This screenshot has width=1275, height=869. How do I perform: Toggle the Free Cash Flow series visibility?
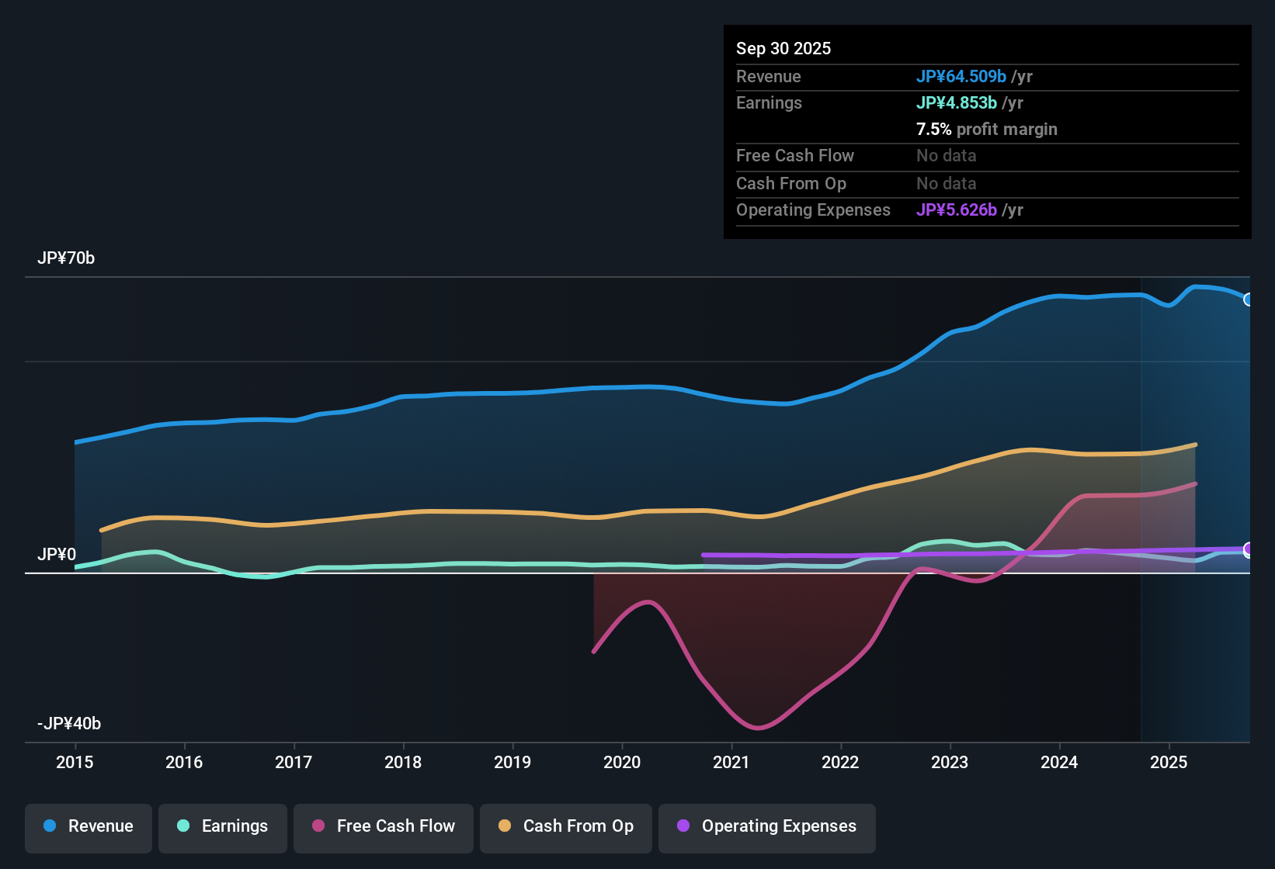point(383,827)
